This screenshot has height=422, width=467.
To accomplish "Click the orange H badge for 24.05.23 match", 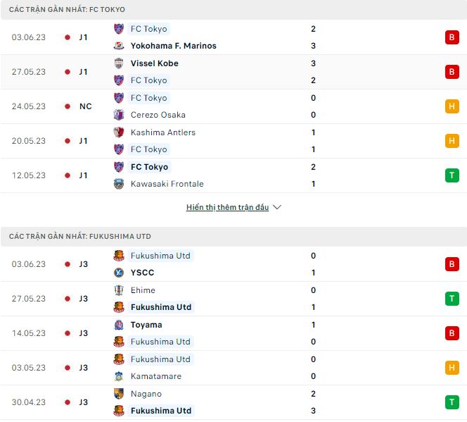I will tap(451, 106).
